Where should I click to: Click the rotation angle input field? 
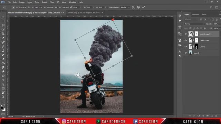pyautogui.click(x=76, y=7)
